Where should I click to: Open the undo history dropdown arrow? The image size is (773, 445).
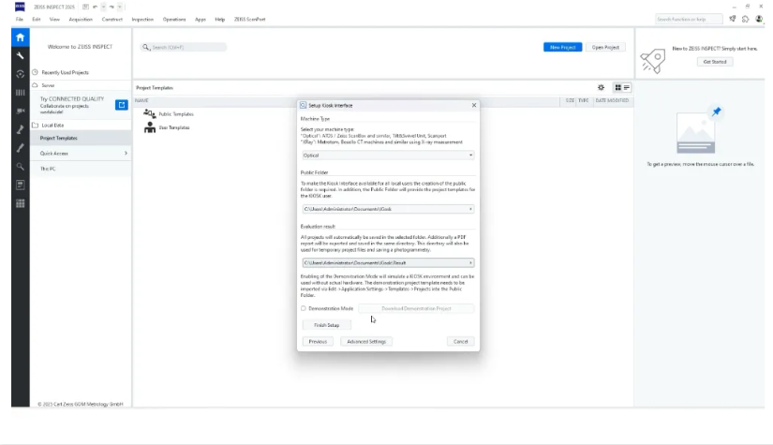[x=103, y=7]
